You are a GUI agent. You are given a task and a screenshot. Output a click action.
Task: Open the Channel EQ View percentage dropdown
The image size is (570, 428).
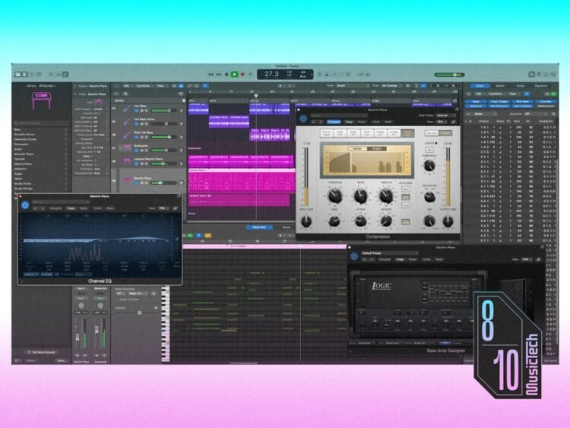(163, 208)
